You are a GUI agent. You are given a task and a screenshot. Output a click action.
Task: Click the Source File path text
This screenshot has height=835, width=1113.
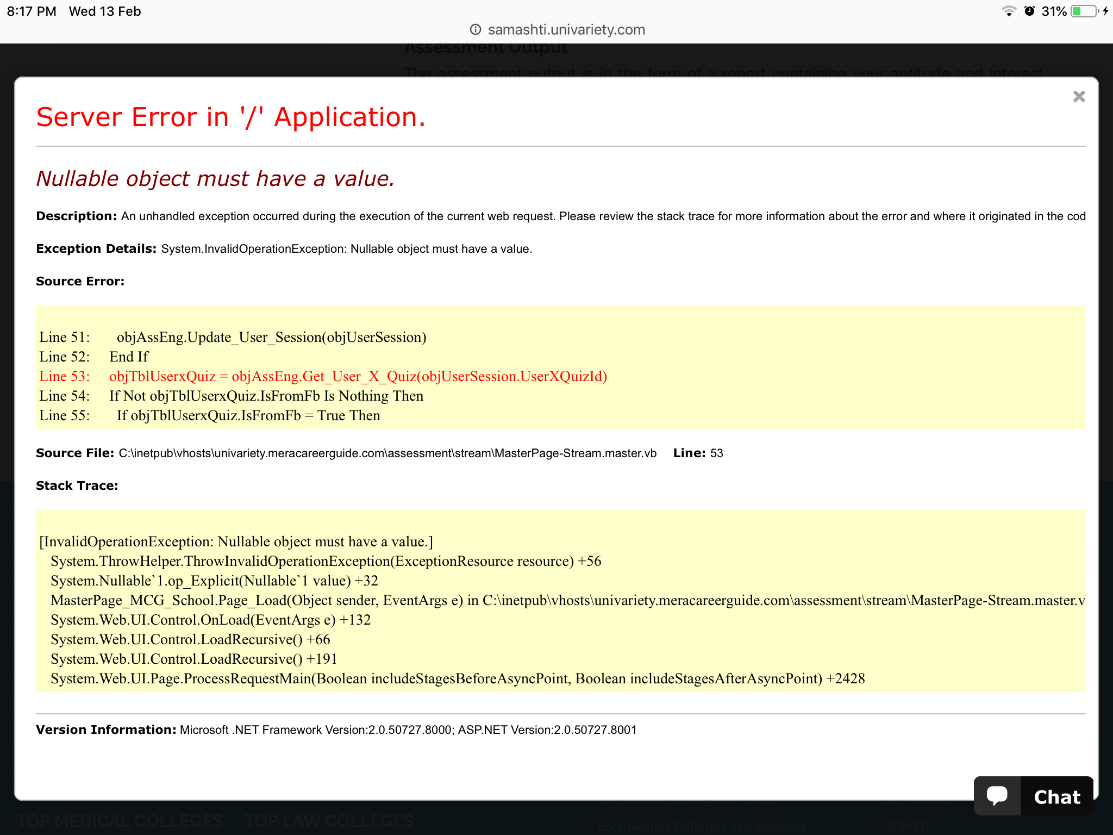[x=387, y=453]
